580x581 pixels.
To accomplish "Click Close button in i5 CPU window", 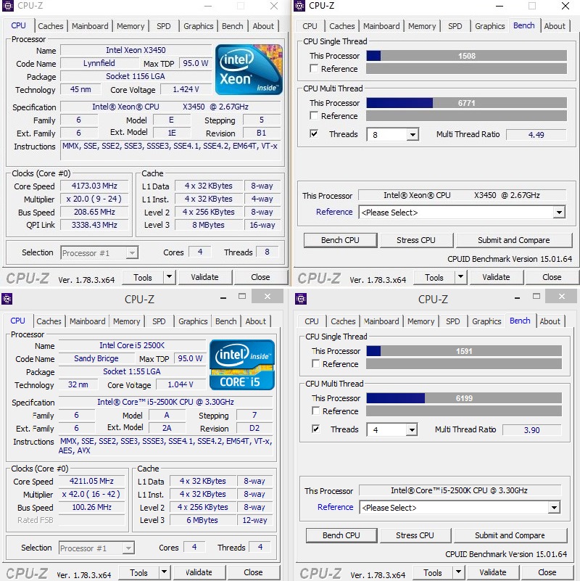I will [x=253, y=572].
